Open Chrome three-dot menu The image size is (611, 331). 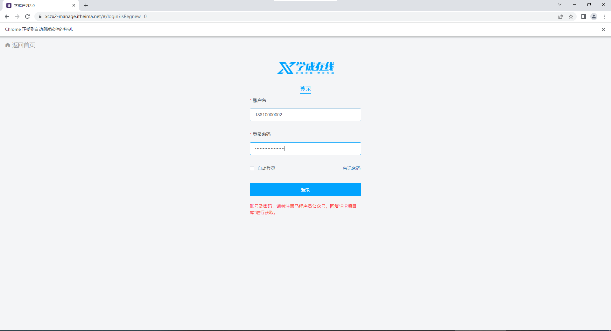[x=604, y=17]
